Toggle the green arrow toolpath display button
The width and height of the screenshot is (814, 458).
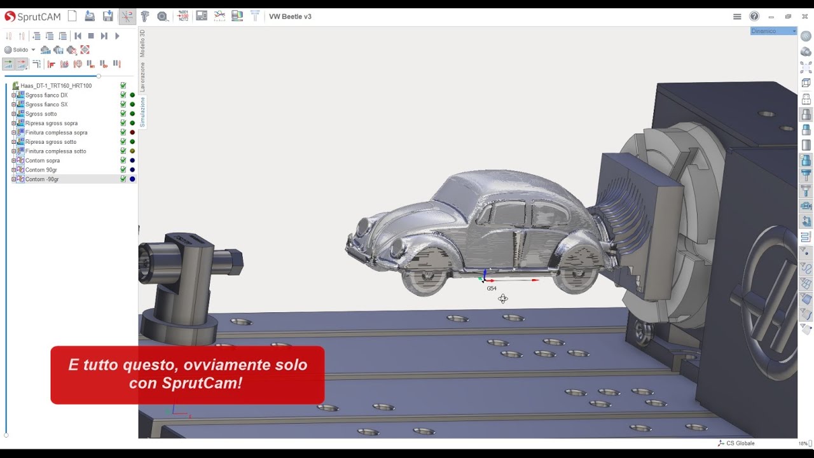[x=8, y=64]
